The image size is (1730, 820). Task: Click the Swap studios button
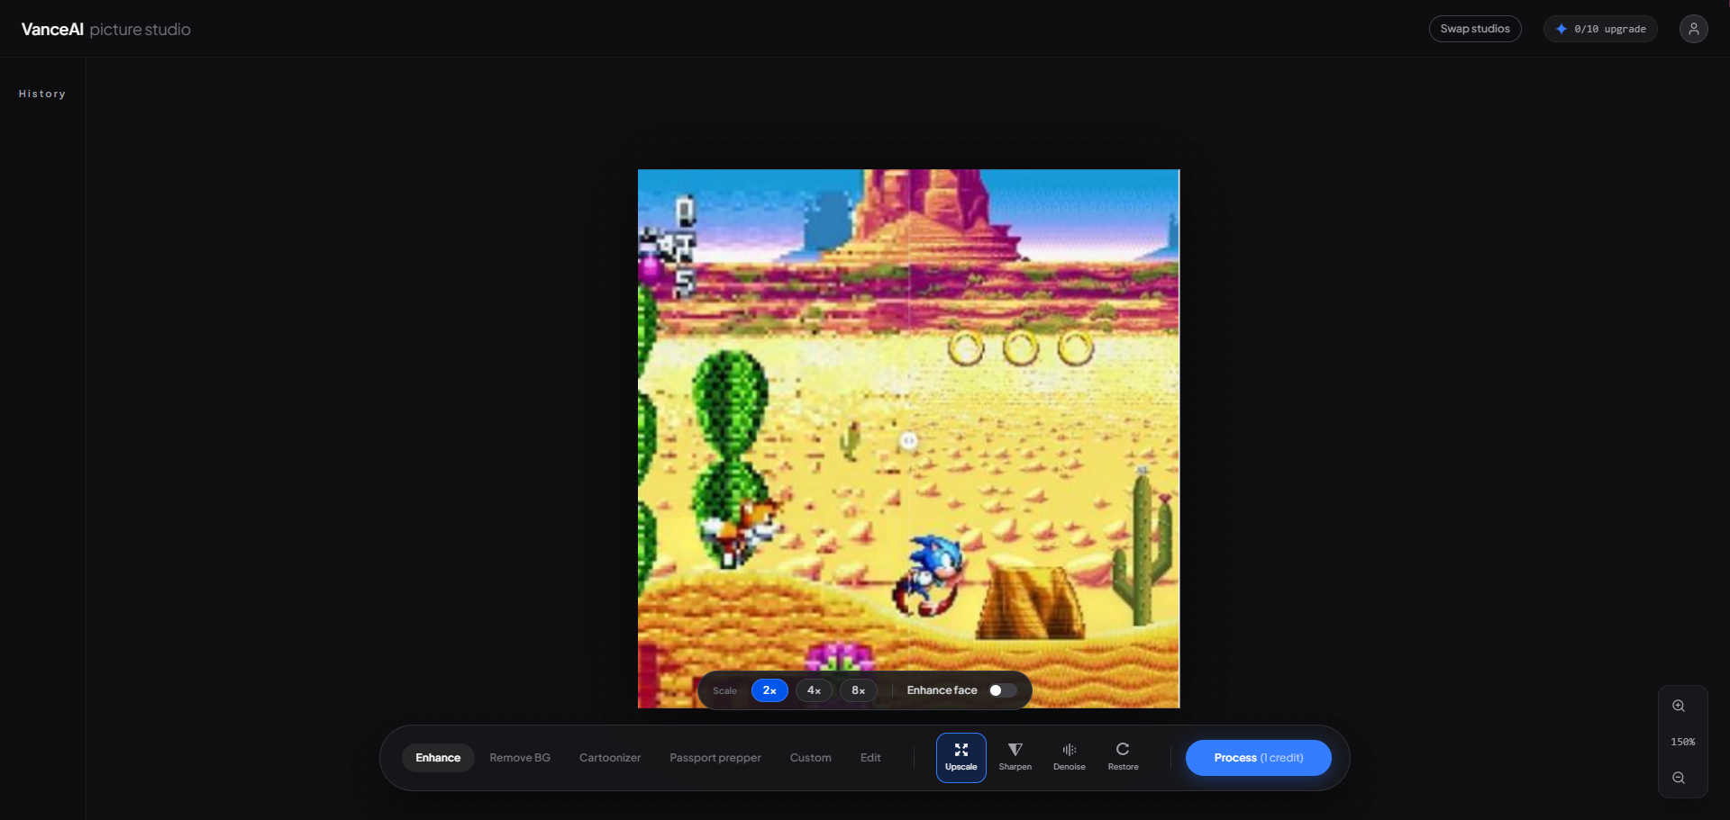[1475, 29]
